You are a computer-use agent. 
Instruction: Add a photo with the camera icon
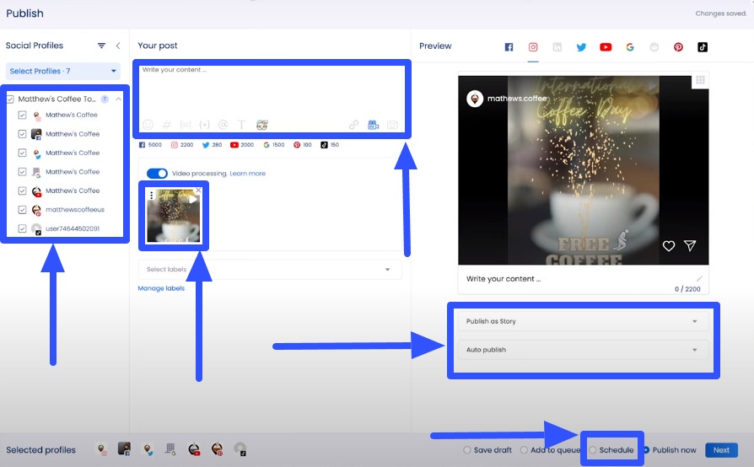pyautogui.click(x=392, y=125)
